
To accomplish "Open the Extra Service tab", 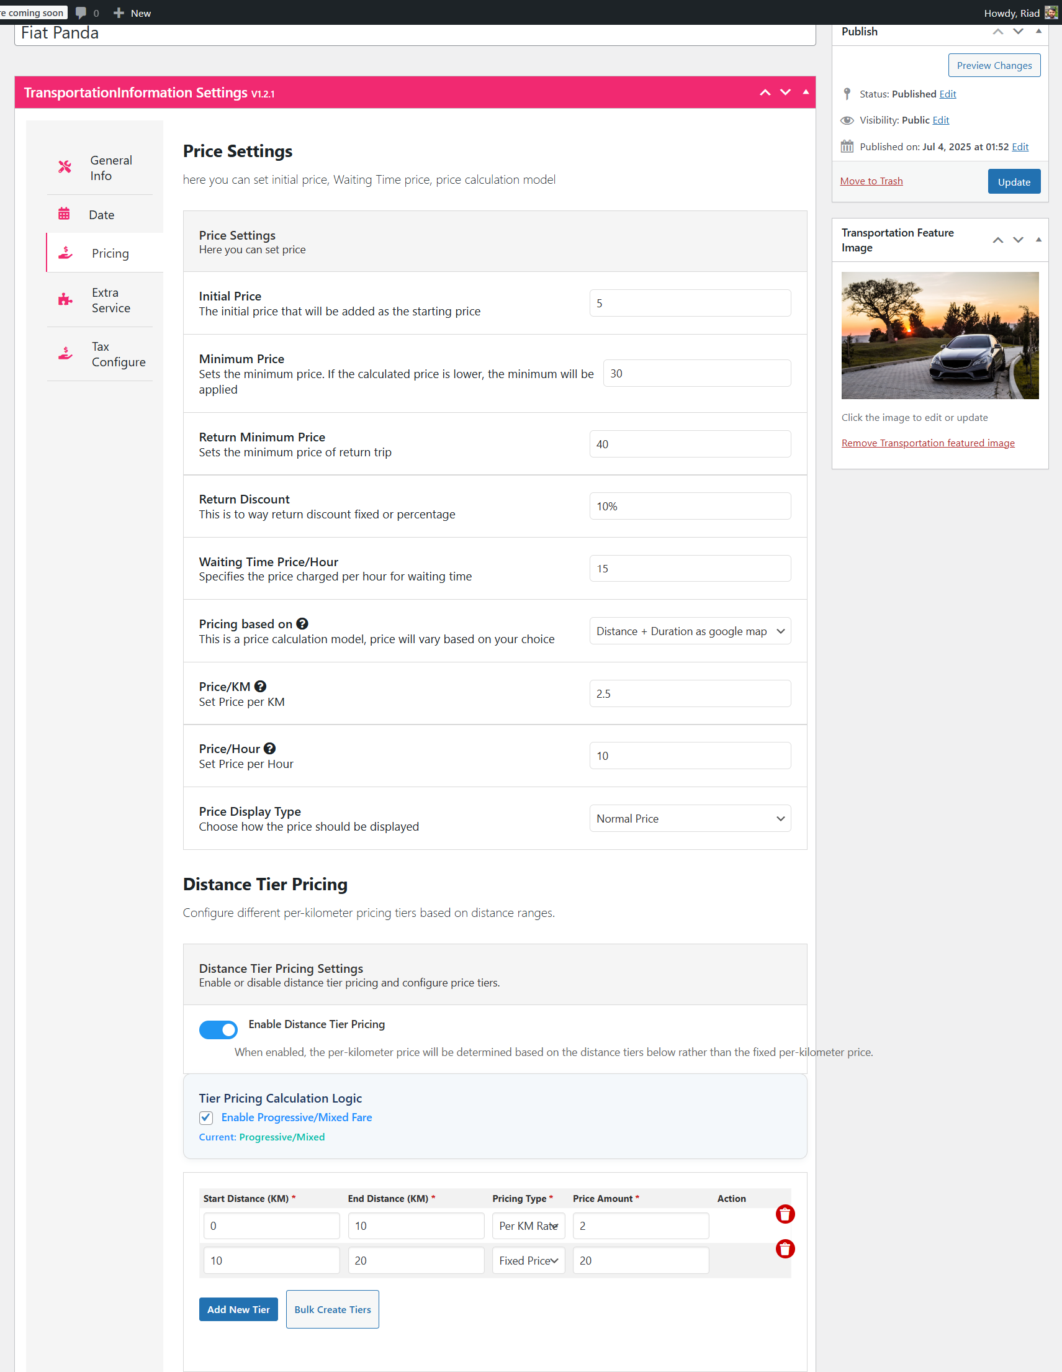I will 104,300.
